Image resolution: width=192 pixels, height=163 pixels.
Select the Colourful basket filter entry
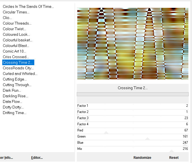(17, 40)
